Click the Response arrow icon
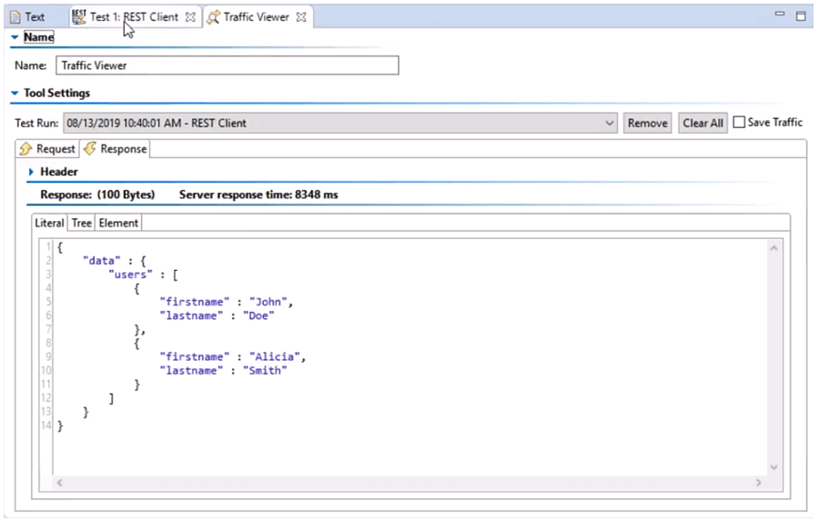This screenshot has height=521, width=818. [x=90, y=148]
